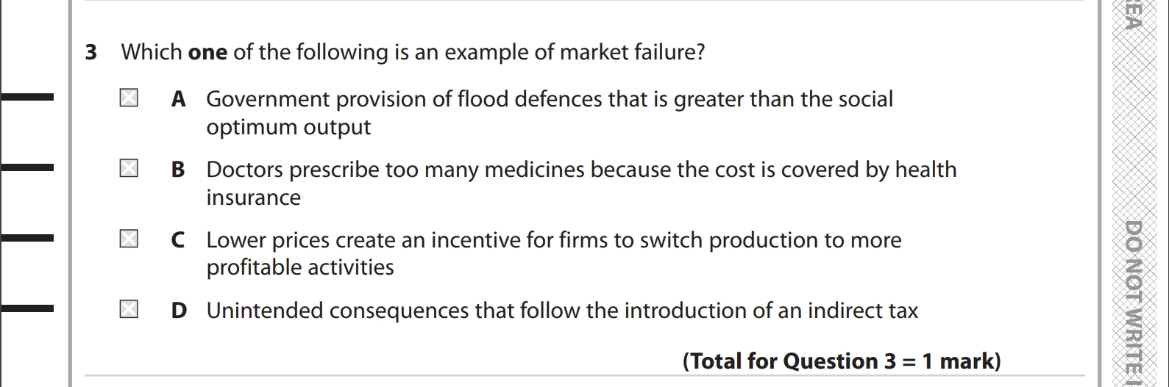Click the bold letter B label
Viewport: 1169px width, 387px height.
pyautogui.click(x=178, y=170)
